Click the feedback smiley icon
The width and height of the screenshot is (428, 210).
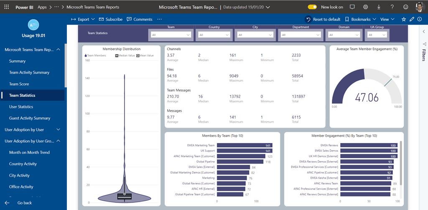[x=405, y=7]
